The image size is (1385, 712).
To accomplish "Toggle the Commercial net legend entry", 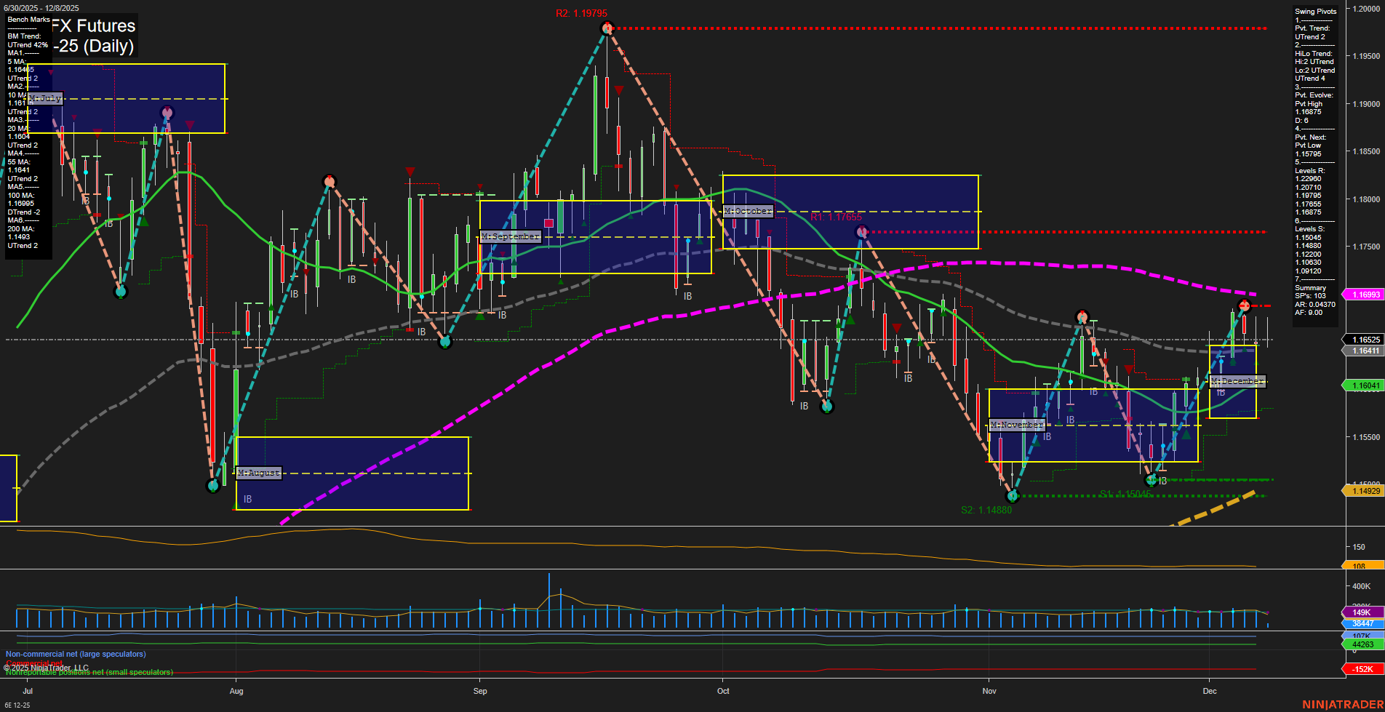I will click(x=34, y=663).
